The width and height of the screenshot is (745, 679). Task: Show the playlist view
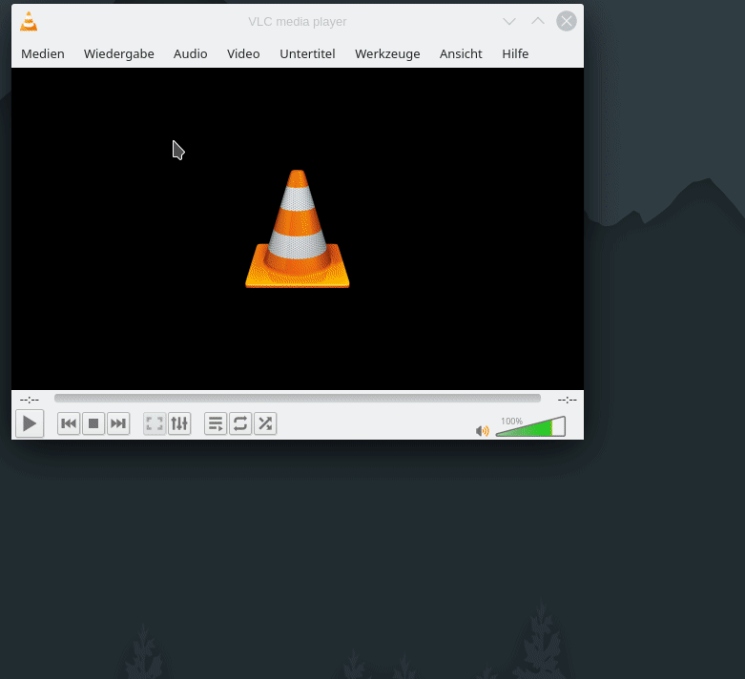[216, 423]
